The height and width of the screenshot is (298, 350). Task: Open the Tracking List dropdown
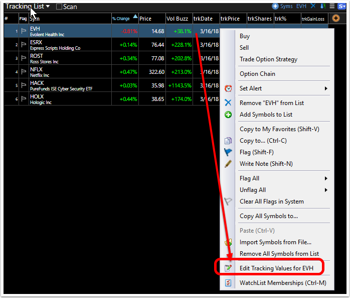(x=28, y=7)
